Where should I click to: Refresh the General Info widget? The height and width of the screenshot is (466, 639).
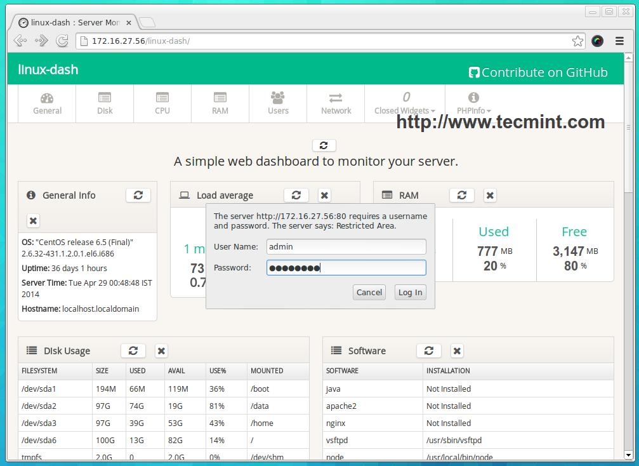coord(138,196)
